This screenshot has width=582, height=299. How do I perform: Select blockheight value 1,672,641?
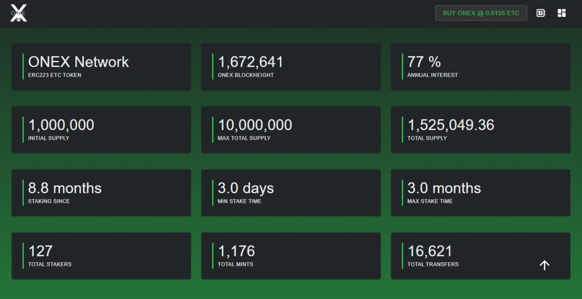click(x=250, y=62)
